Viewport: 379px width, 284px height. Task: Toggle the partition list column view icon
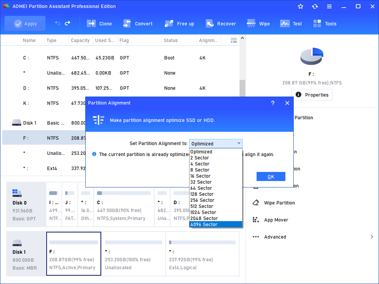pos(234,40)
